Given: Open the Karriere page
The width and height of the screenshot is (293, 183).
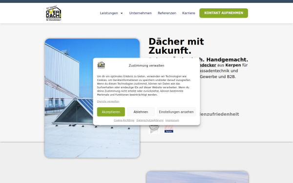Looking at the screenshot, I should click(188, 13).
